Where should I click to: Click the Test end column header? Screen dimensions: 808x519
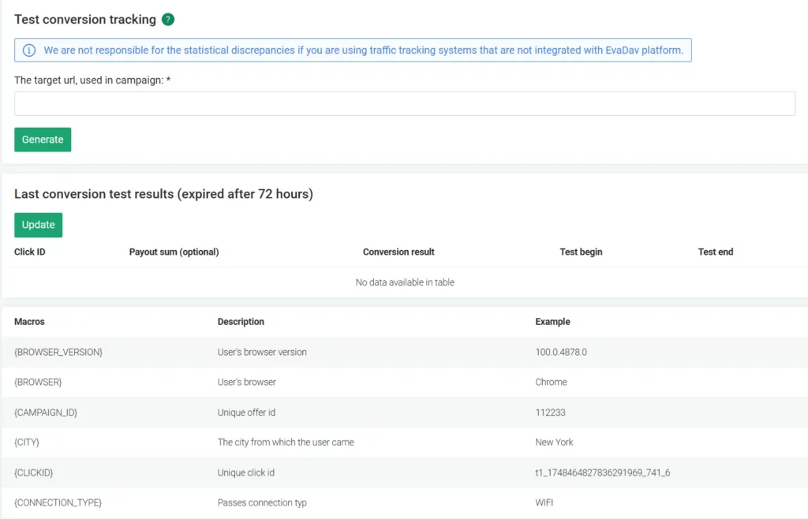(716, 252)
